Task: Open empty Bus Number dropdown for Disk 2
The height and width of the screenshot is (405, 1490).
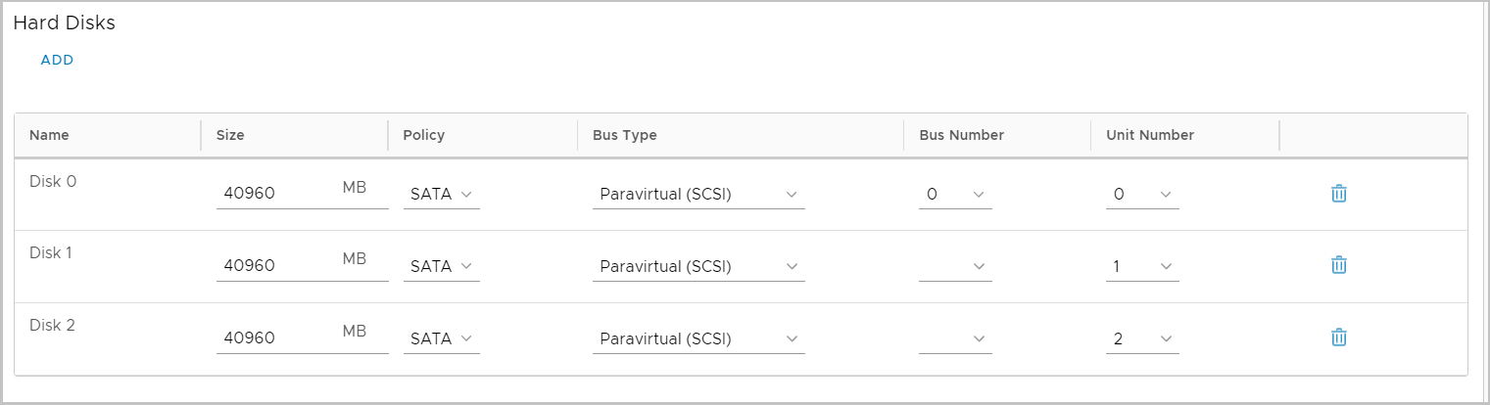Action: point(955,338)
